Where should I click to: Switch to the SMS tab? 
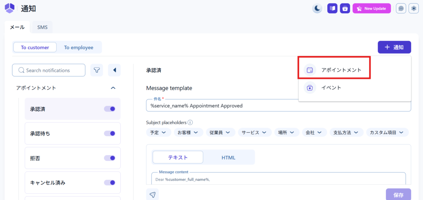[x=42, y=28]
